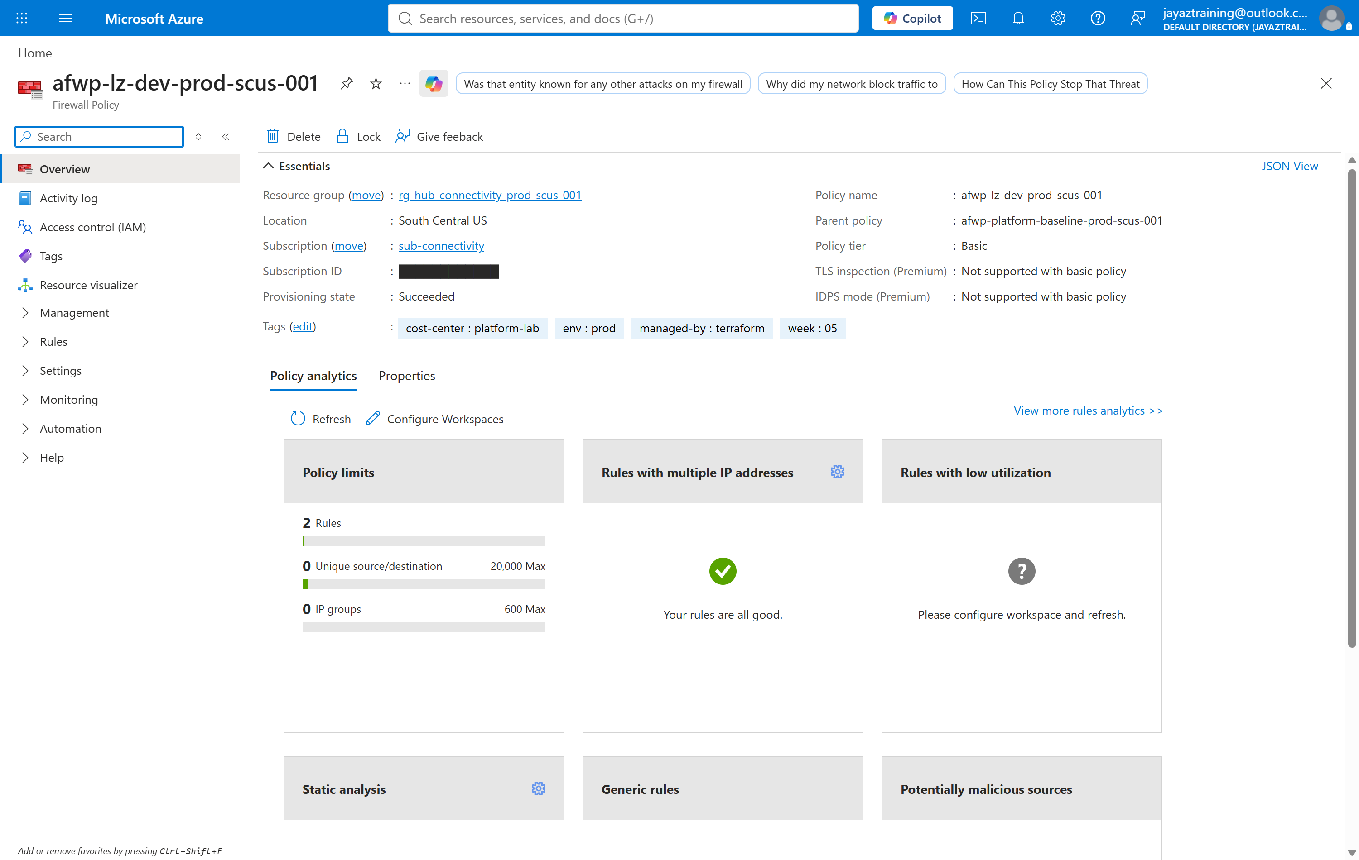The height and width of the screenshot is (860, 1359).
Task: Expand the Settings section in sidebar
Action: 25,371
